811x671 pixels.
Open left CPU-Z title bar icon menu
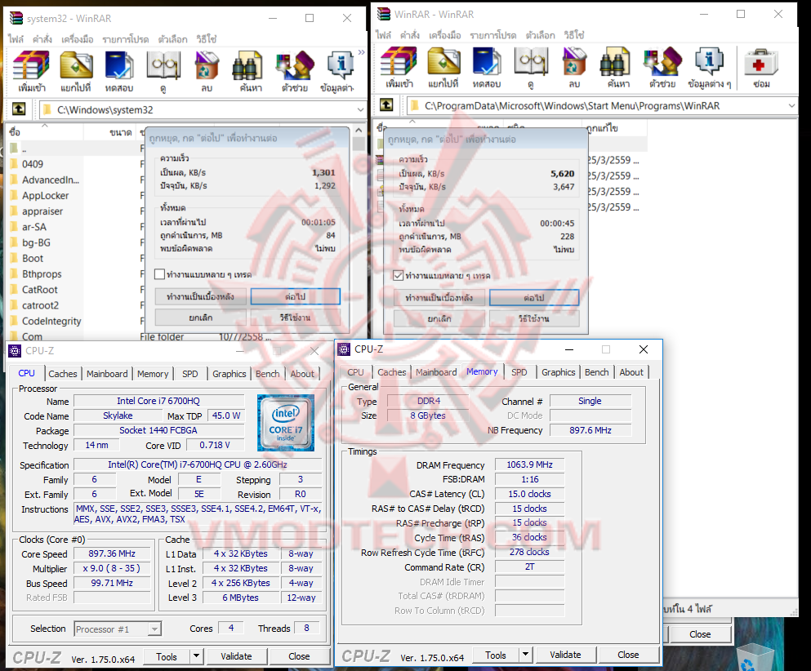15,351
